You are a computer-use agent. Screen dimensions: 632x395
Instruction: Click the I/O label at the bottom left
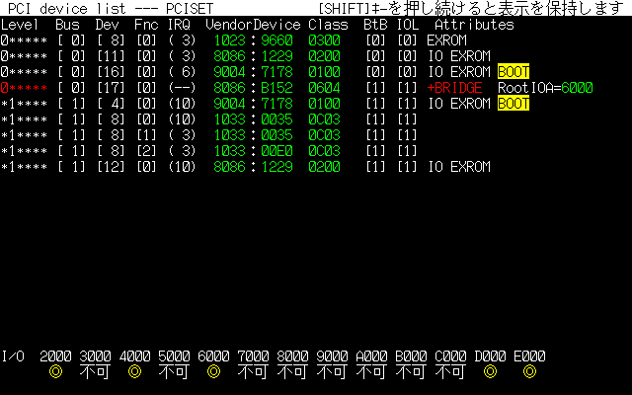[x=13, y=356]
